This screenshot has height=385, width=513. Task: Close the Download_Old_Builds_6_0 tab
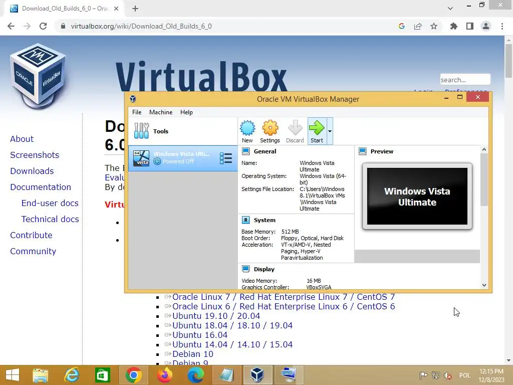click(x=116, y=9)
